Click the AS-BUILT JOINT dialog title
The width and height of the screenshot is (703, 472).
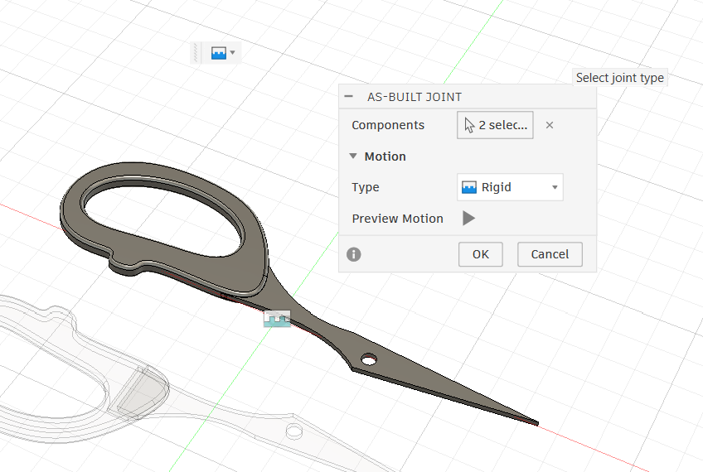click(415, 97)
